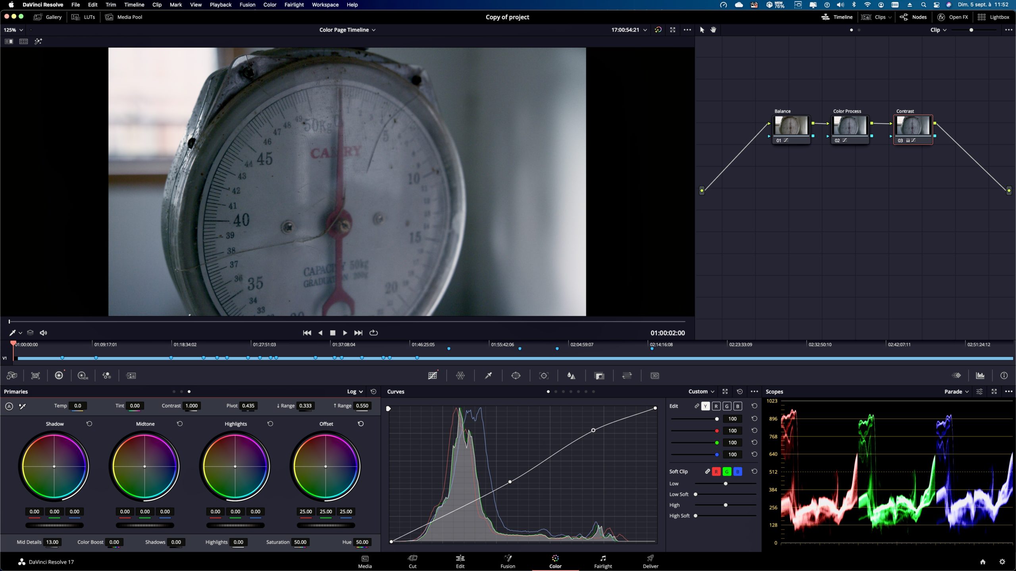Open the Fairlight menu
The image size is (1016, 571).
pyautogui.click(x=294, y=5)
